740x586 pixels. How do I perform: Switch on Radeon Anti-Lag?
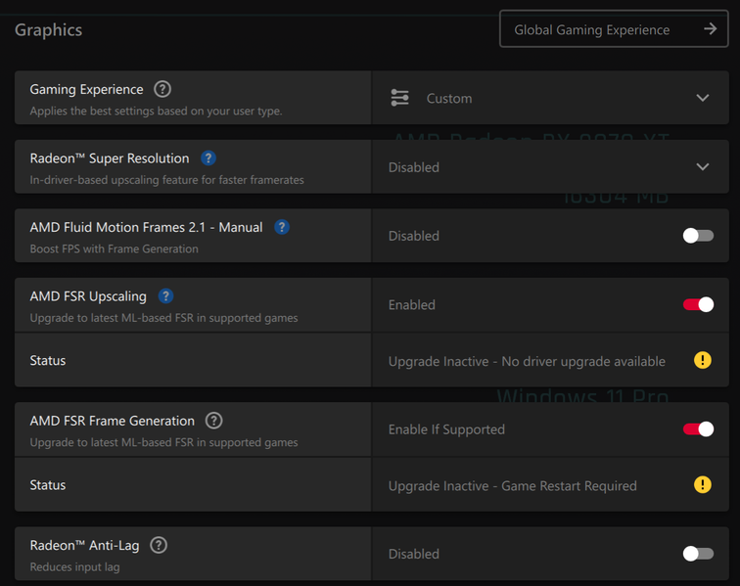pyautogui.click(x=698, y=554)
